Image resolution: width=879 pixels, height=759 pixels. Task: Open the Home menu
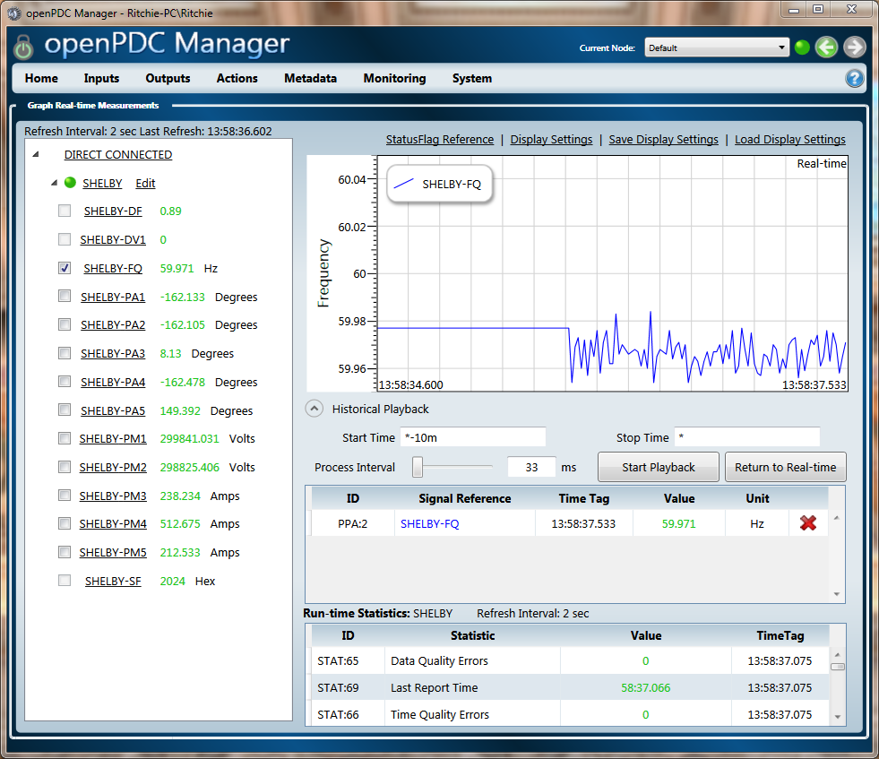(41, 79)
